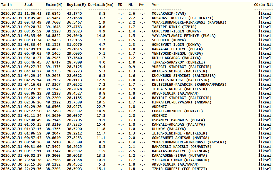Image resolution: width=273 pixels, height=170 pixels.
Task: Click the KELIBISLER-PAZARCIK (KAHRAMANMARAS) location
Action: pos(189,85)
